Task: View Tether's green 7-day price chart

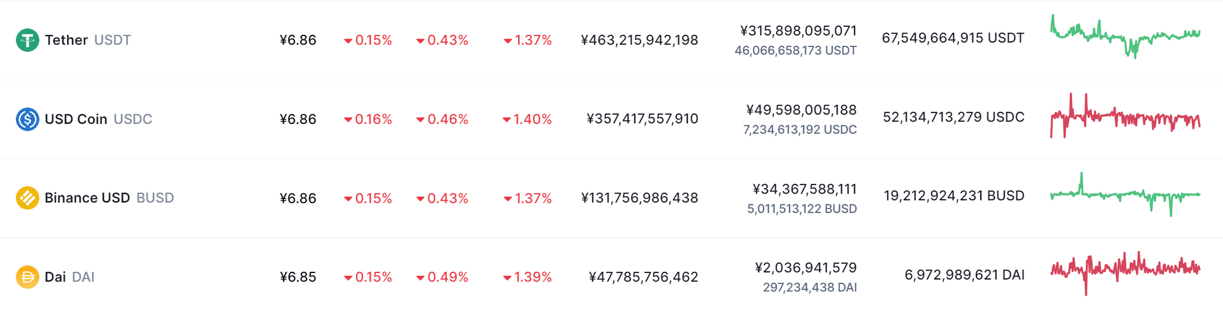Action: (1125, 37)
